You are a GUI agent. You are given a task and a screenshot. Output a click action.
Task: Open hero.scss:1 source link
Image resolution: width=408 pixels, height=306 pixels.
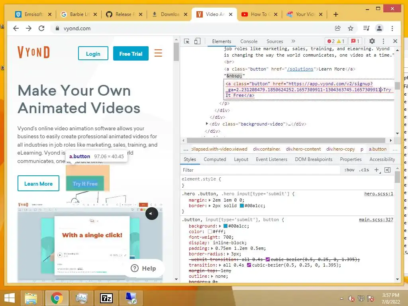pyautogui.click(x=379, y=194)
